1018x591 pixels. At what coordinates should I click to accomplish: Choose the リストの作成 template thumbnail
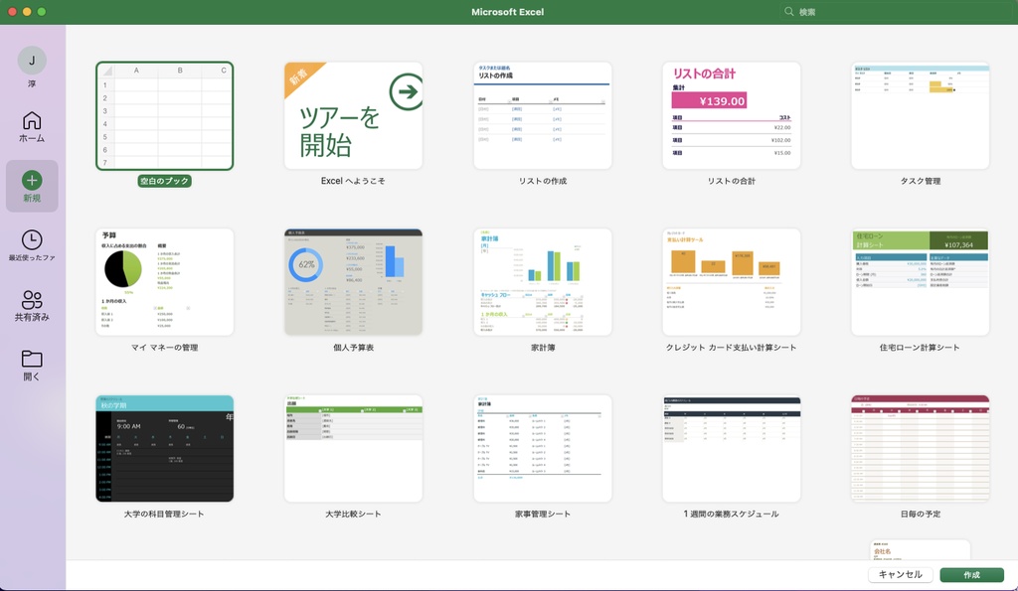point(543,116)
